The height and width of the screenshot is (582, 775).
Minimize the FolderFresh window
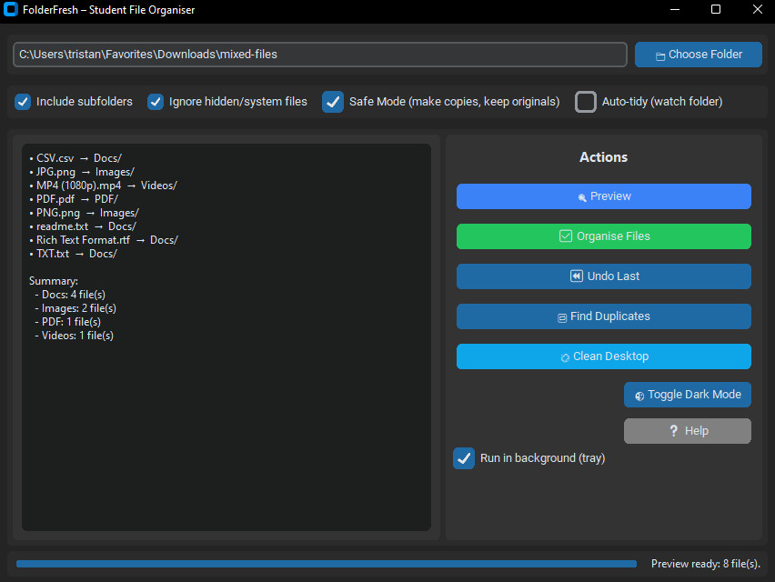tap(675, 9)
